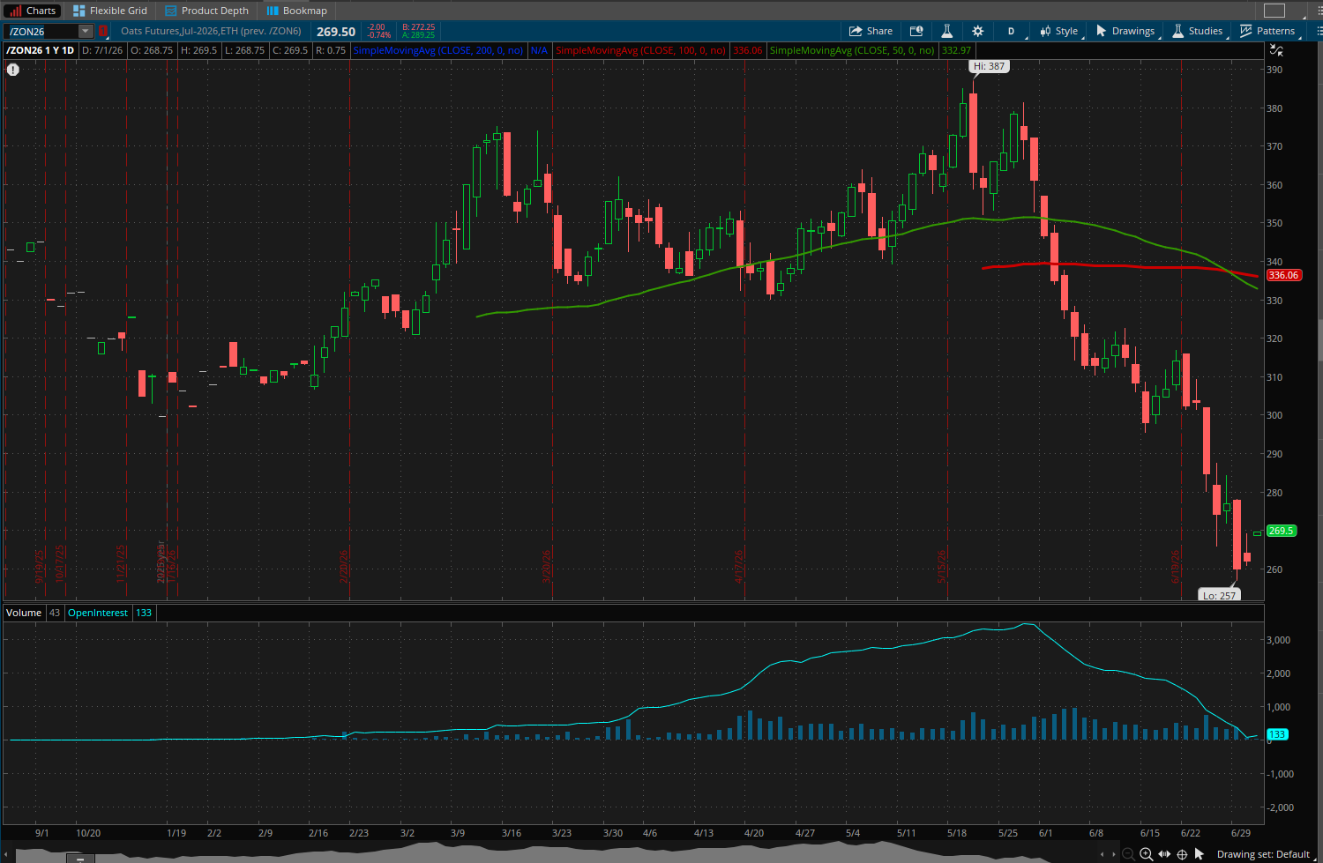Screen dimensions: 1323x863
Task: Select the SimpleMovingAvg 100 study label
Action: pos(641,50)
